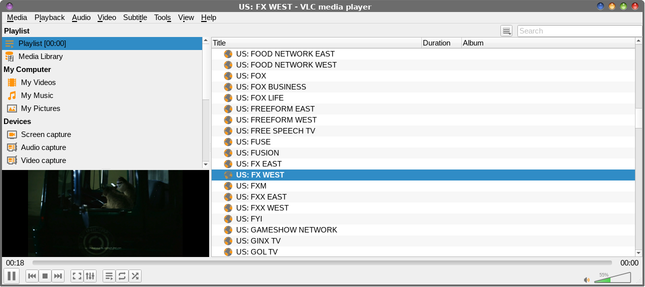Screen dimensions: 645x287
Task: Click globe icon beside US: FOX
Action: (x=228, y=76)
